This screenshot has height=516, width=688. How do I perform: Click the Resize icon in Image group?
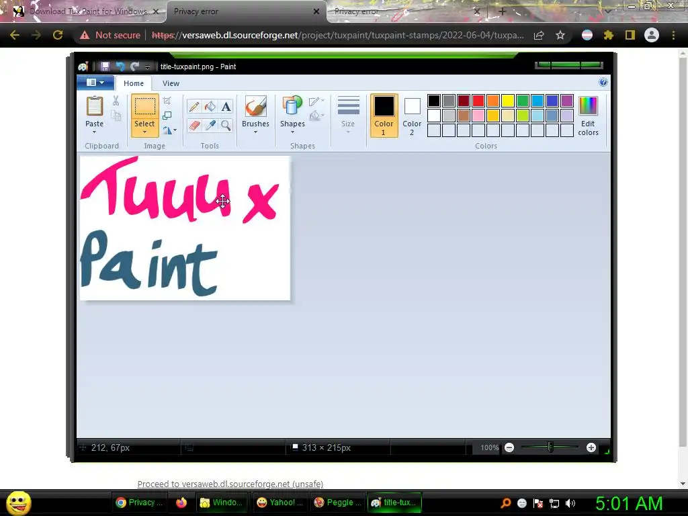pos(167,116)
